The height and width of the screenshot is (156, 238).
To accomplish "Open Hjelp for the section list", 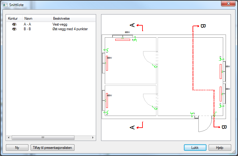I will point(220,148).
